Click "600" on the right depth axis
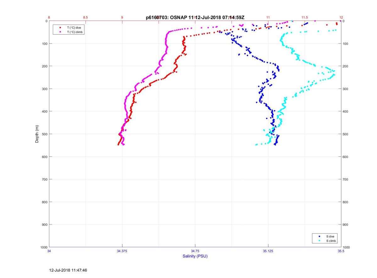377x278 pixels. click(x=346, y=157)
